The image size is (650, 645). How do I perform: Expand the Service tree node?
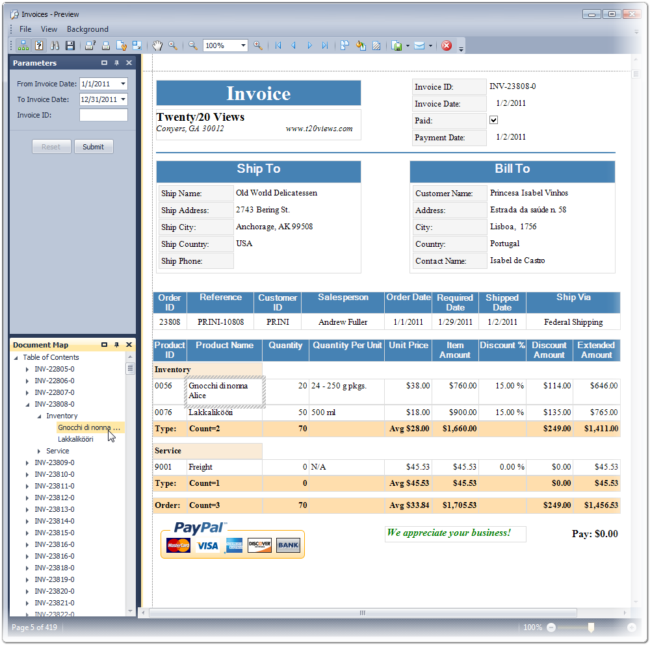[x=39, y=451]
